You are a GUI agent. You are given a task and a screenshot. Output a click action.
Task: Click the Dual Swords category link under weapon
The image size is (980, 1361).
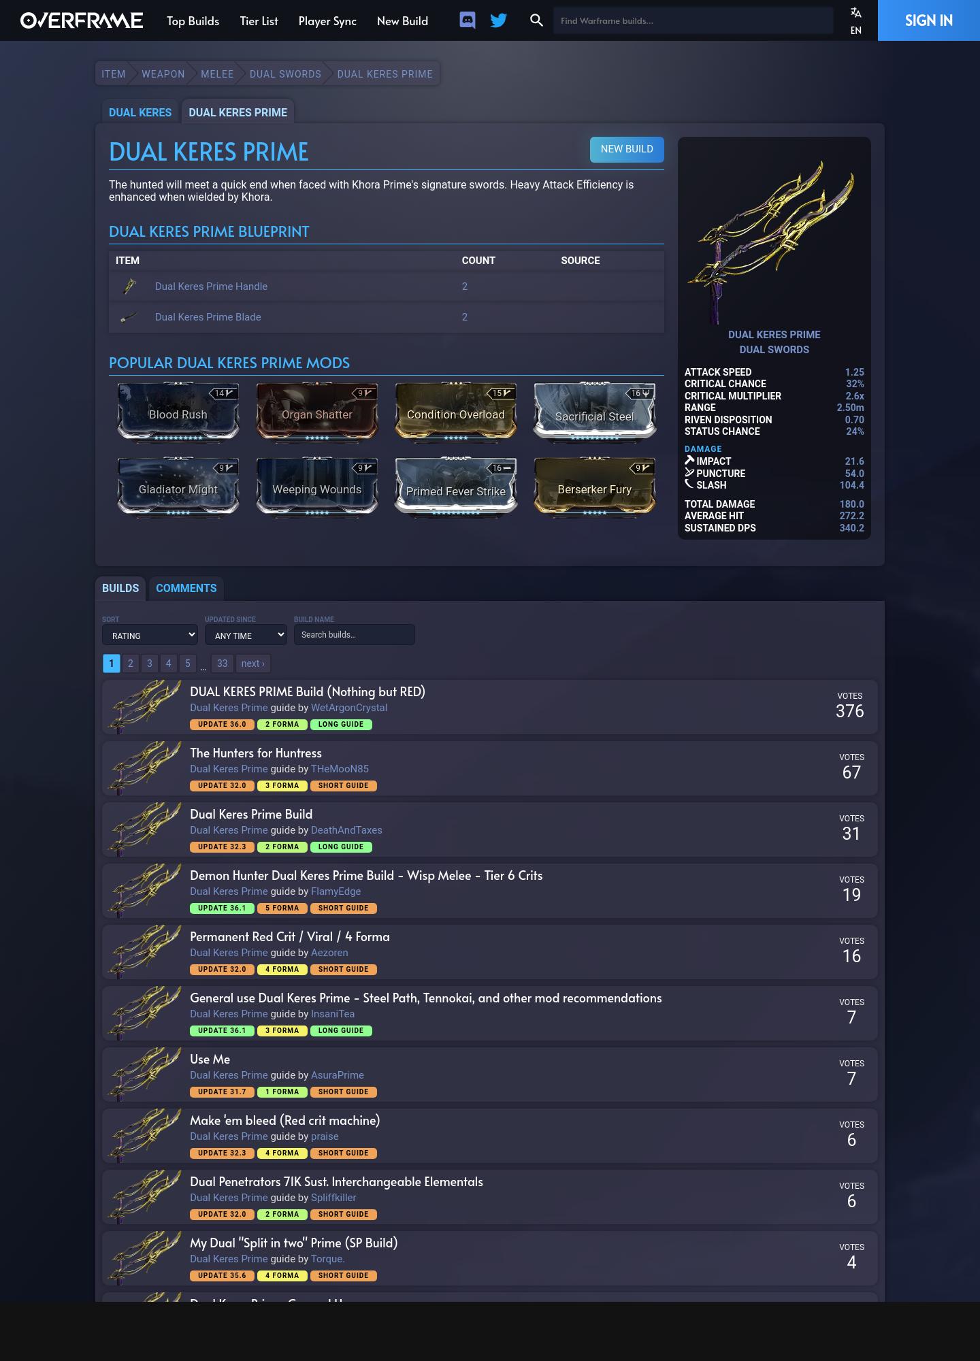pos(774,350)
